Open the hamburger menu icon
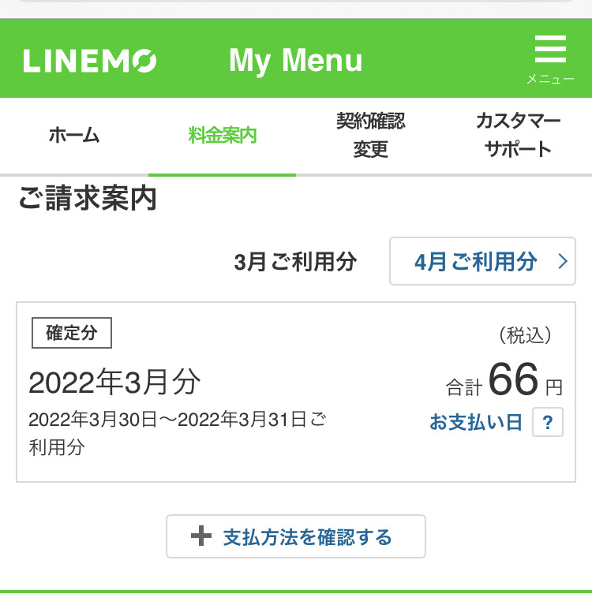592x605 pixels. [x=550, y=50]
